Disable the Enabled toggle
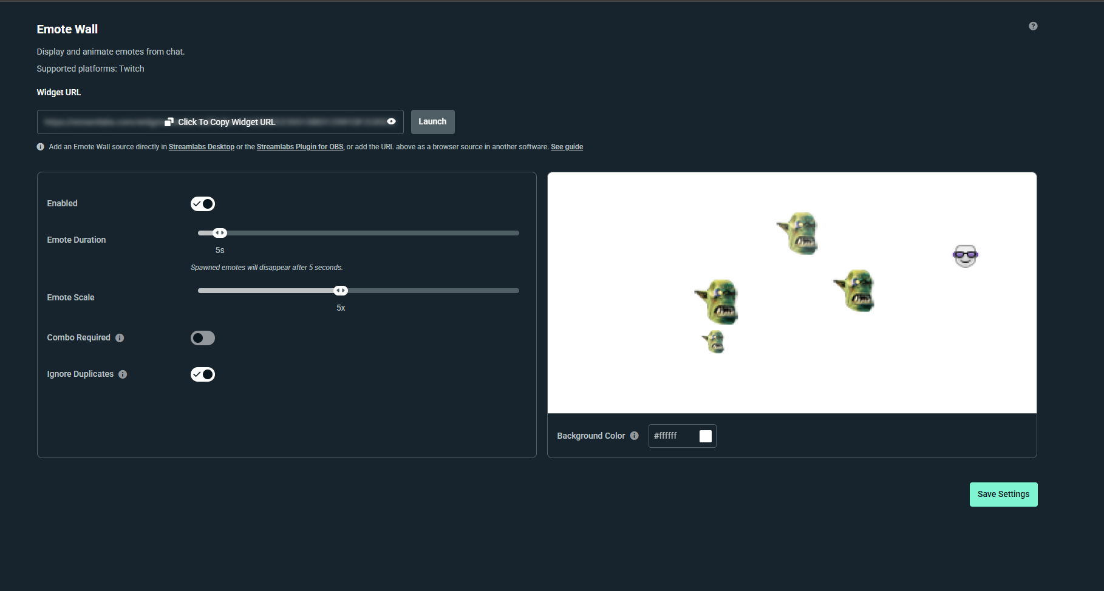Screen dimensions: 1104x591 203,203
